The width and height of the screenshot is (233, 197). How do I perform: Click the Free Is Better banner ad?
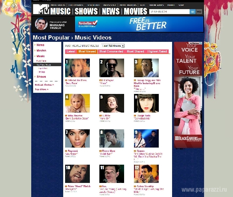tap(139, 24)
